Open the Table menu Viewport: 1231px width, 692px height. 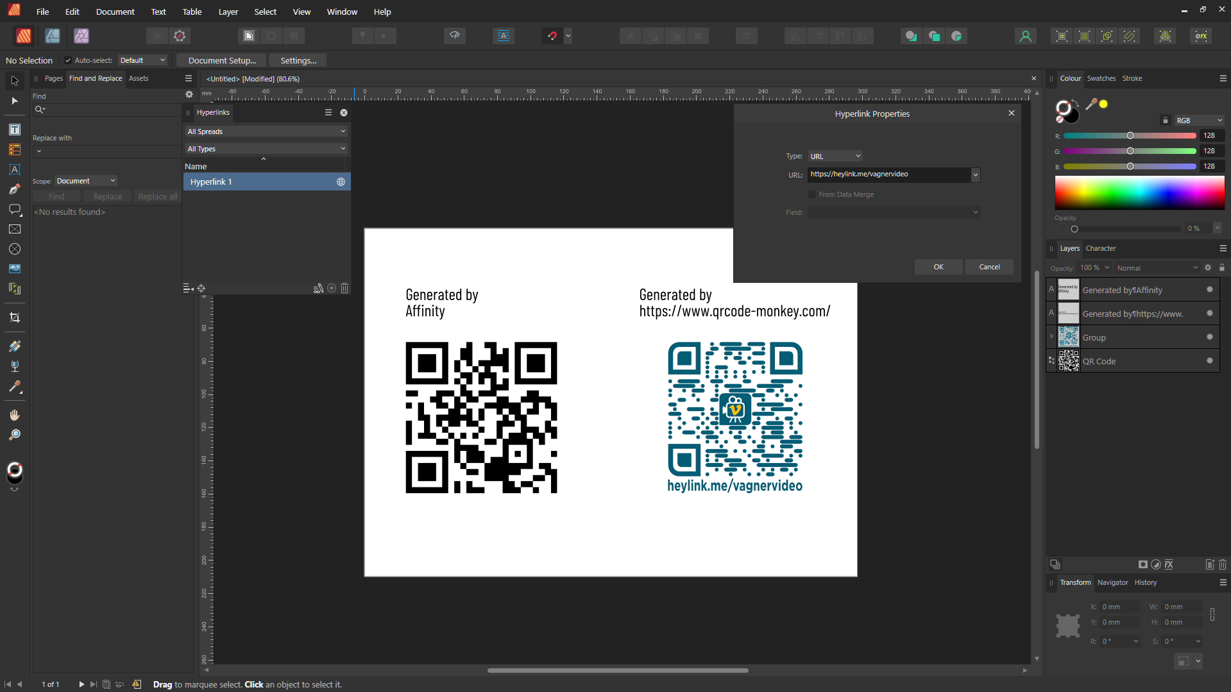point(192,12)
